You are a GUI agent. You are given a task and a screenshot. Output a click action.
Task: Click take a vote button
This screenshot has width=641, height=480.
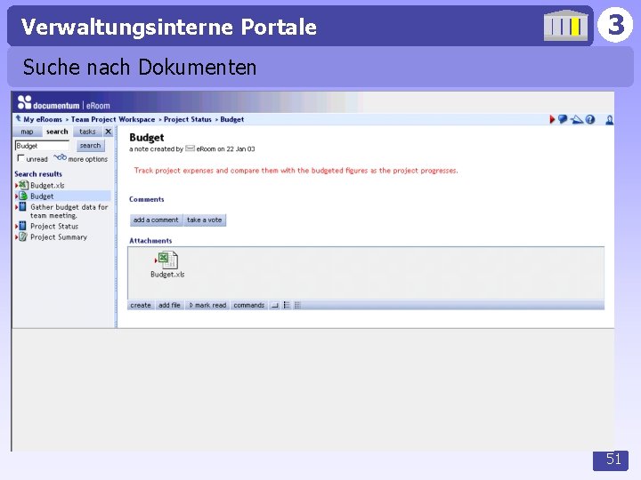pyautogui.click(x=205, y=220)
